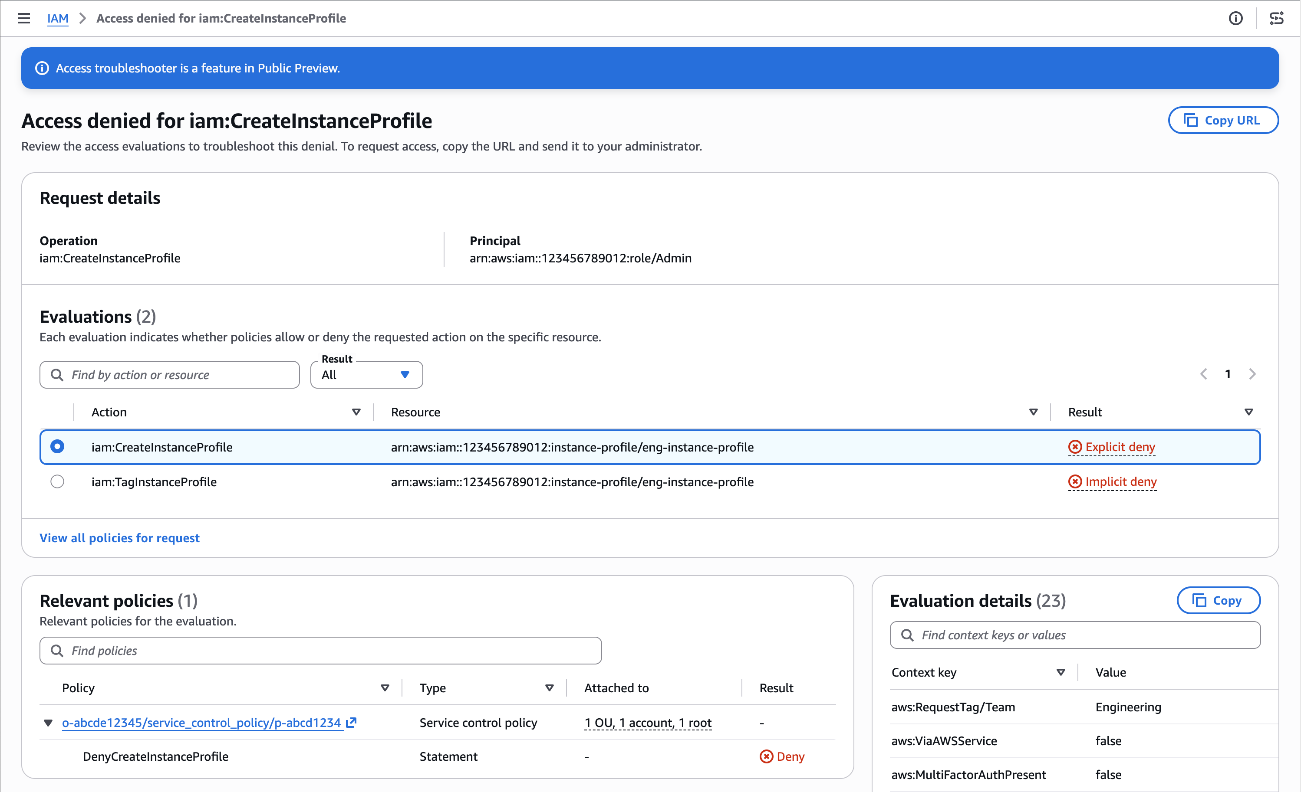Sort evaluations by Action column arrow
This screenshot has height=792, width=1301.
click(356, 412)
